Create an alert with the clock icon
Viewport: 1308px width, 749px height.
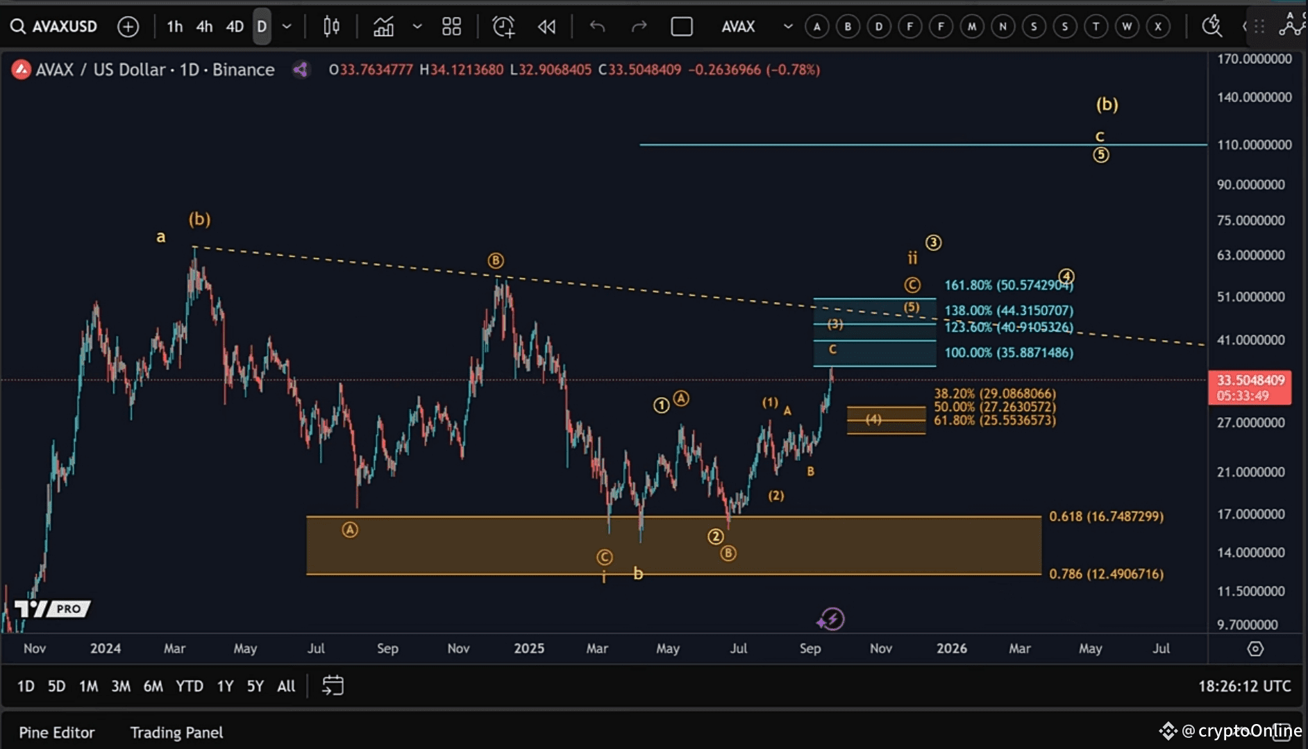point(503,26)
